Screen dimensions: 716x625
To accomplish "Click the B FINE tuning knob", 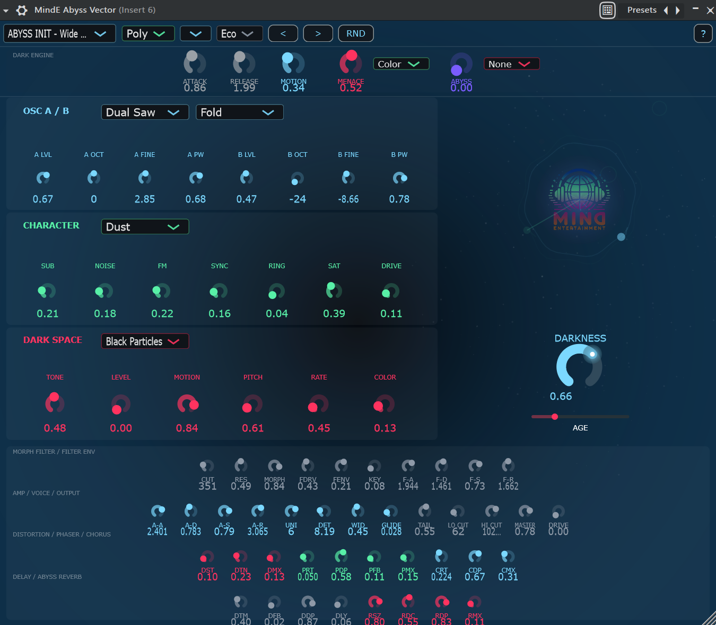I will click(x=348, y=178).
